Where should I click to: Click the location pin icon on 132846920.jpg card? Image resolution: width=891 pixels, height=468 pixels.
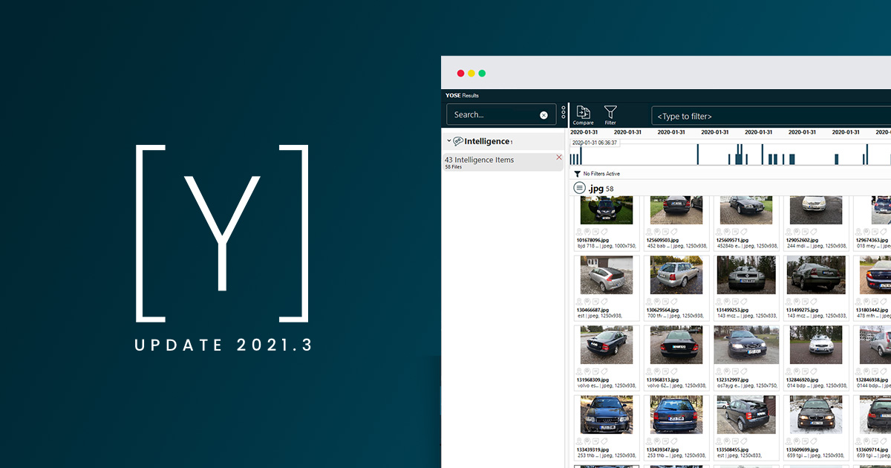coord(798,371)
